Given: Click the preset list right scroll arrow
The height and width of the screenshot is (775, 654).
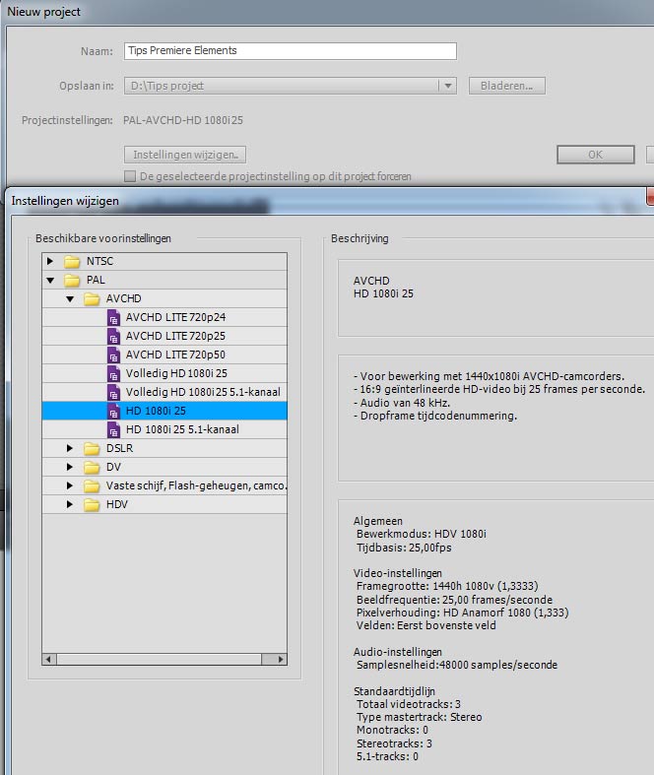Looking at the screenshot, I should point(281,660).
